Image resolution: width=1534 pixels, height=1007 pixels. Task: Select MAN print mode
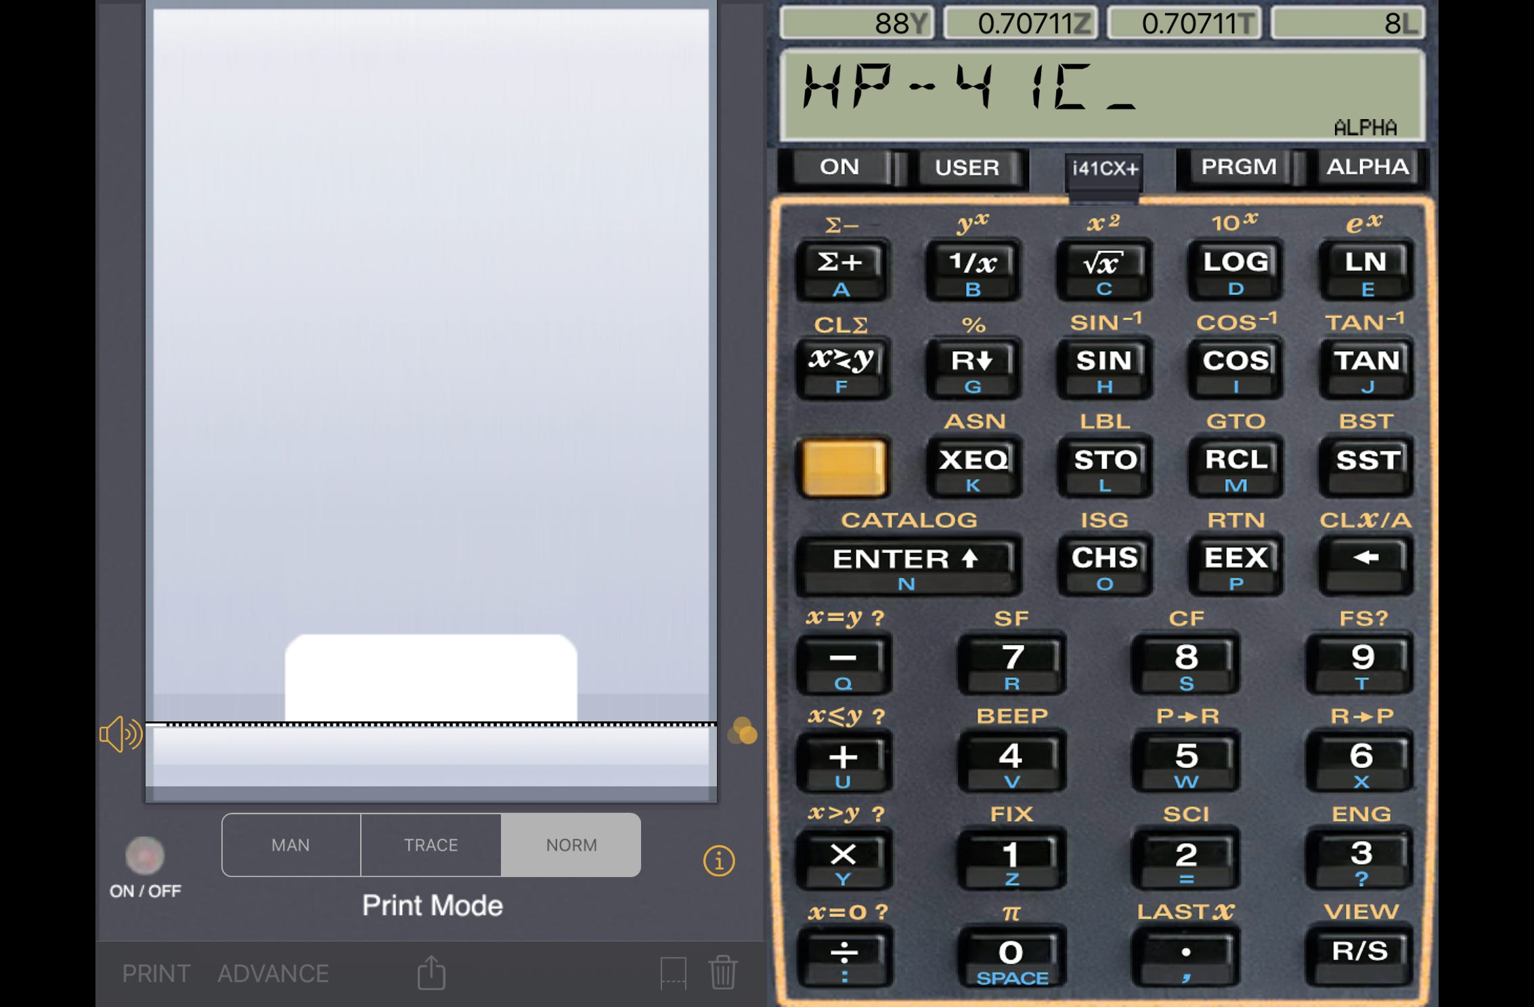pyautogui.click(x=290, y=845)
